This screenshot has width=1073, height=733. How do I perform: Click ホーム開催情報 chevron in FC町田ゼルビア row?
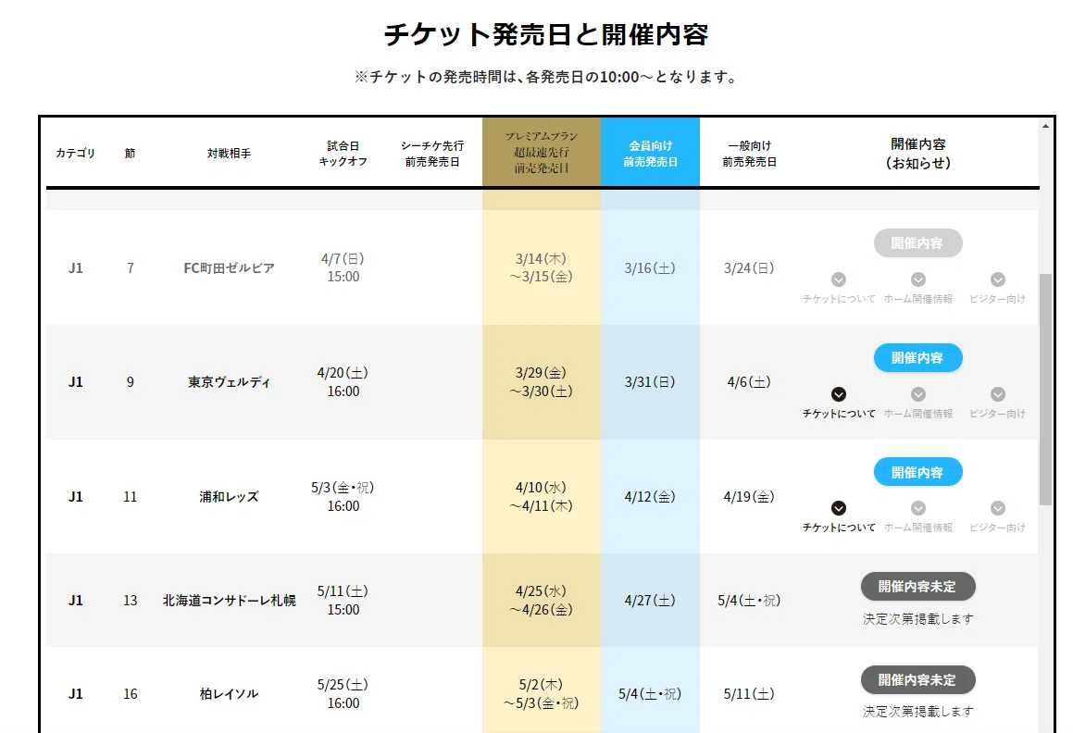point(918,280)
